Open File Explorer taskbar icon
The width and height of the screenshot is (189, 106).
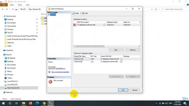click(24, 103)
